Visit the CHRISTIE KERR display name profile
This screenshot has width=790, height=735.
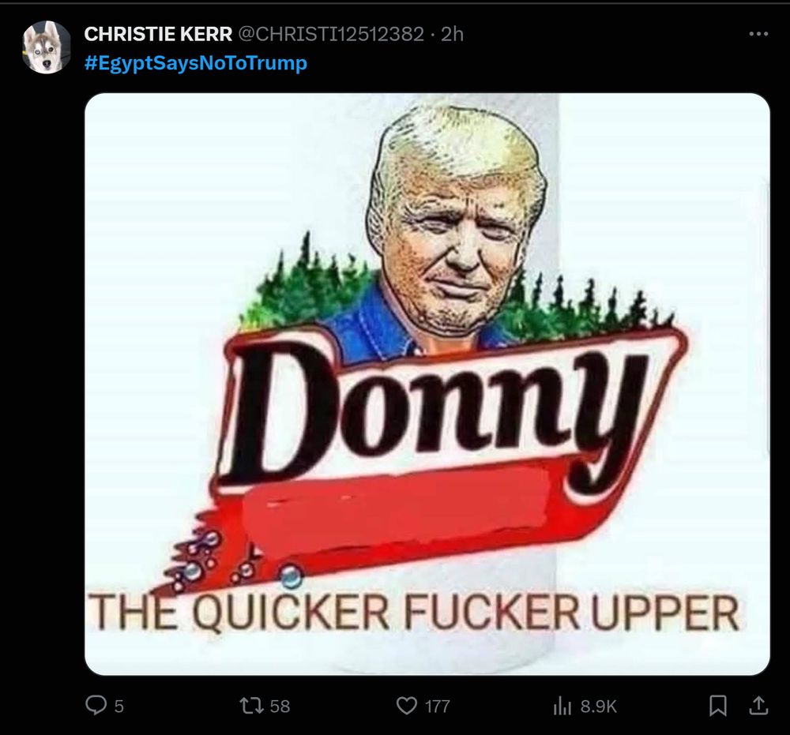pyautogui.click(x=158, y=34)
